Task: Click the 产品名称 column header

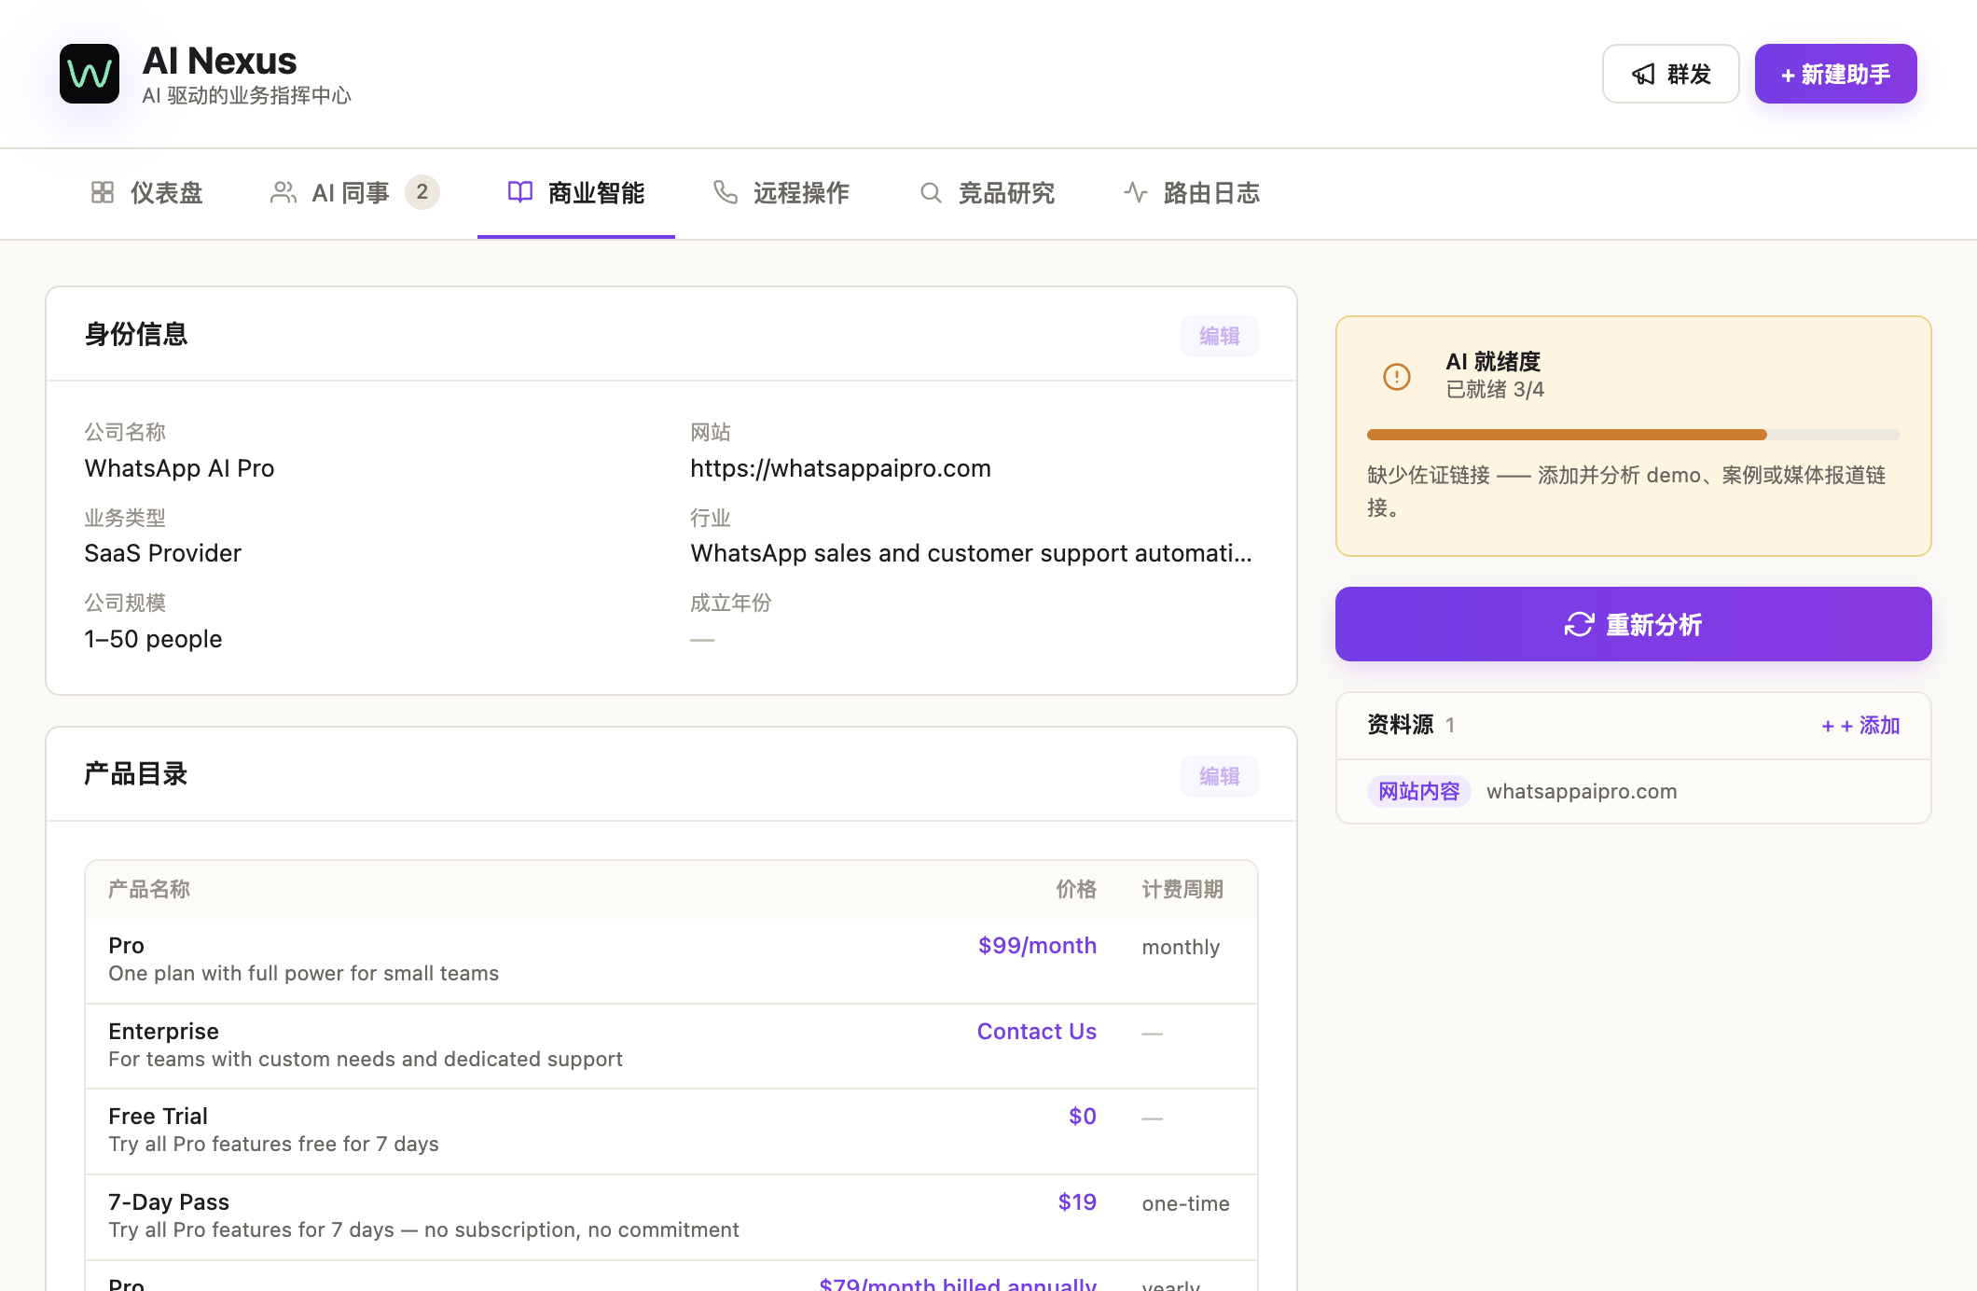Action: (149, 889)
